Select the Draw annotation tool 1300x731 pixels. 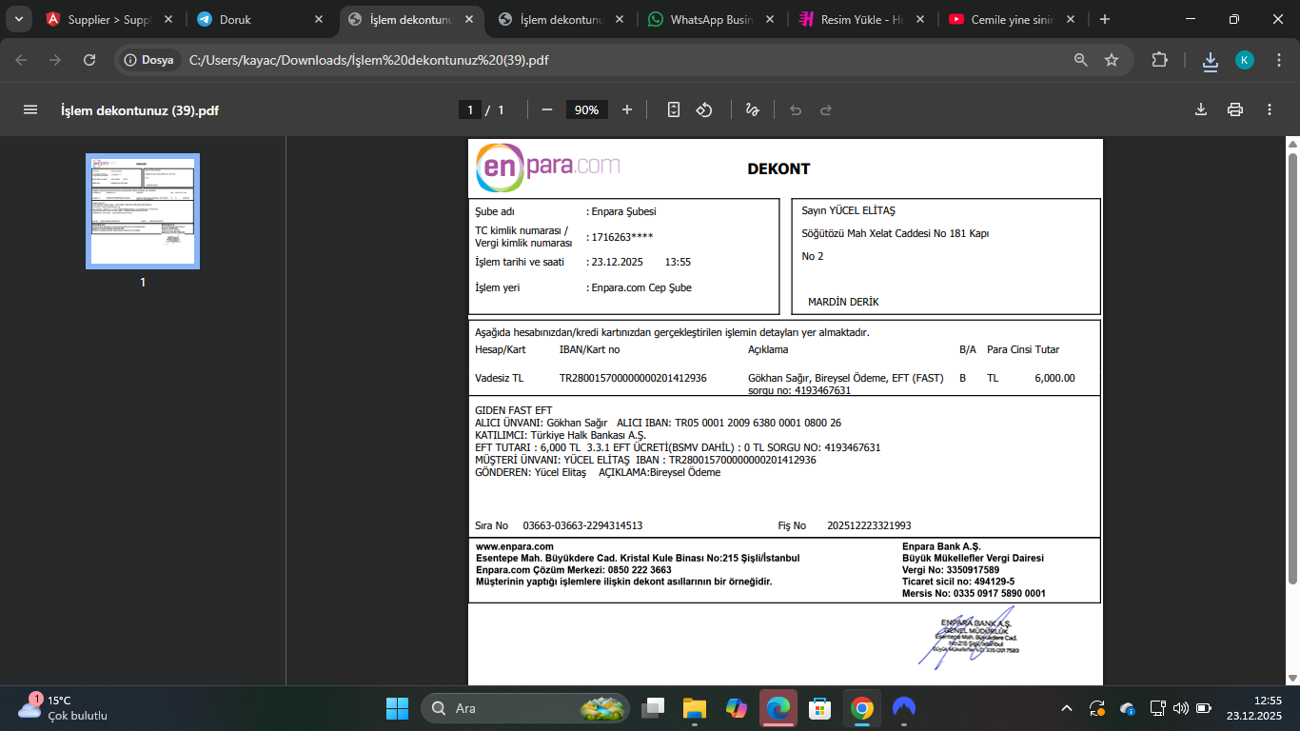[x=752, y=109]
